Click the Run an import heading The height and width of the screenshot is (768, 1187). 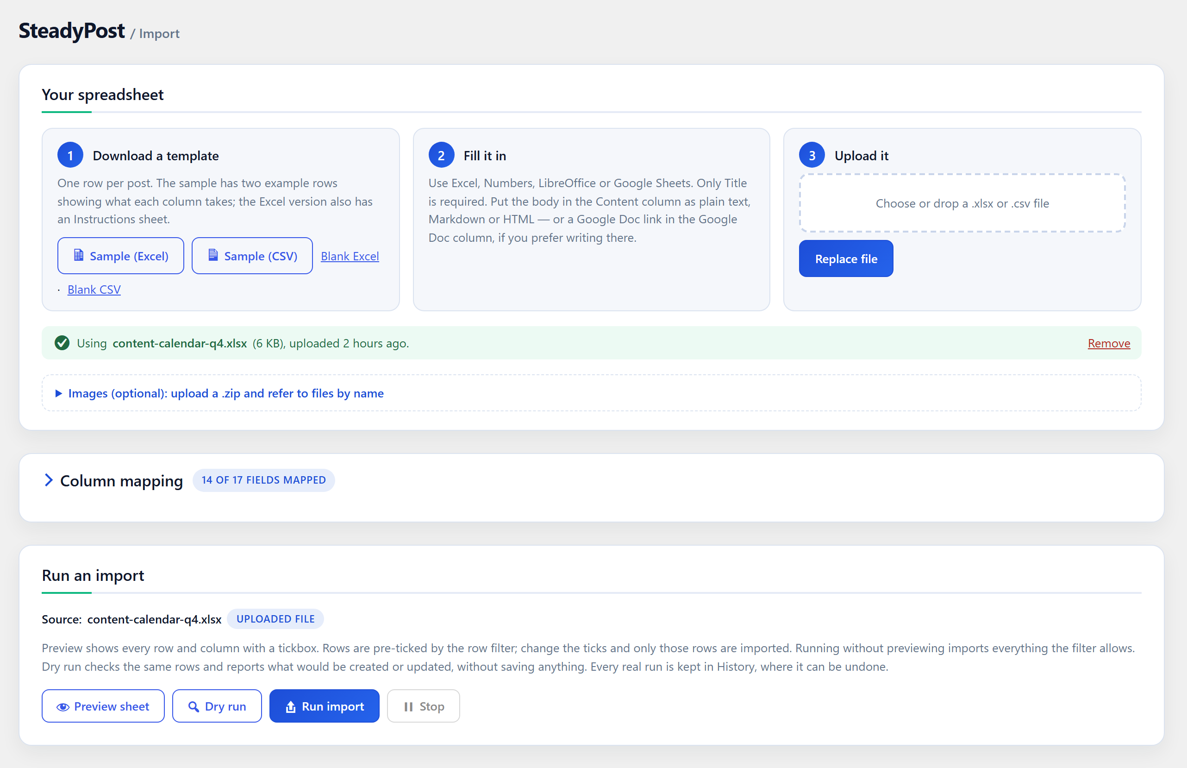point(93,575)
